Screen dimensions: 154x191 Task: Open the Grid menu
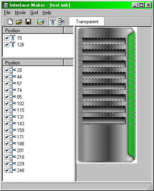click(x=34, y=13)
